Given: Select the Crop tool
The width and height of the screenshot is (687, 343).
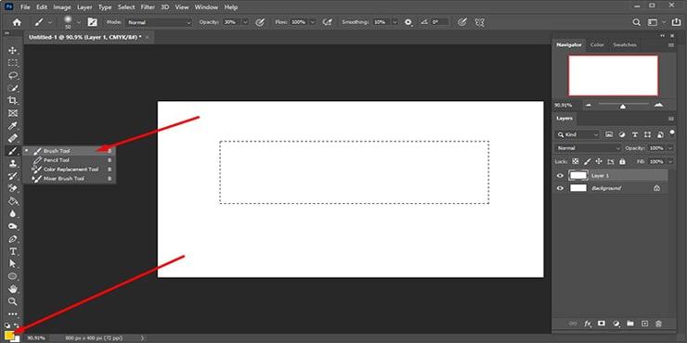Looking at the screenshot, I should pyautogui.click(x=13, y=101).
